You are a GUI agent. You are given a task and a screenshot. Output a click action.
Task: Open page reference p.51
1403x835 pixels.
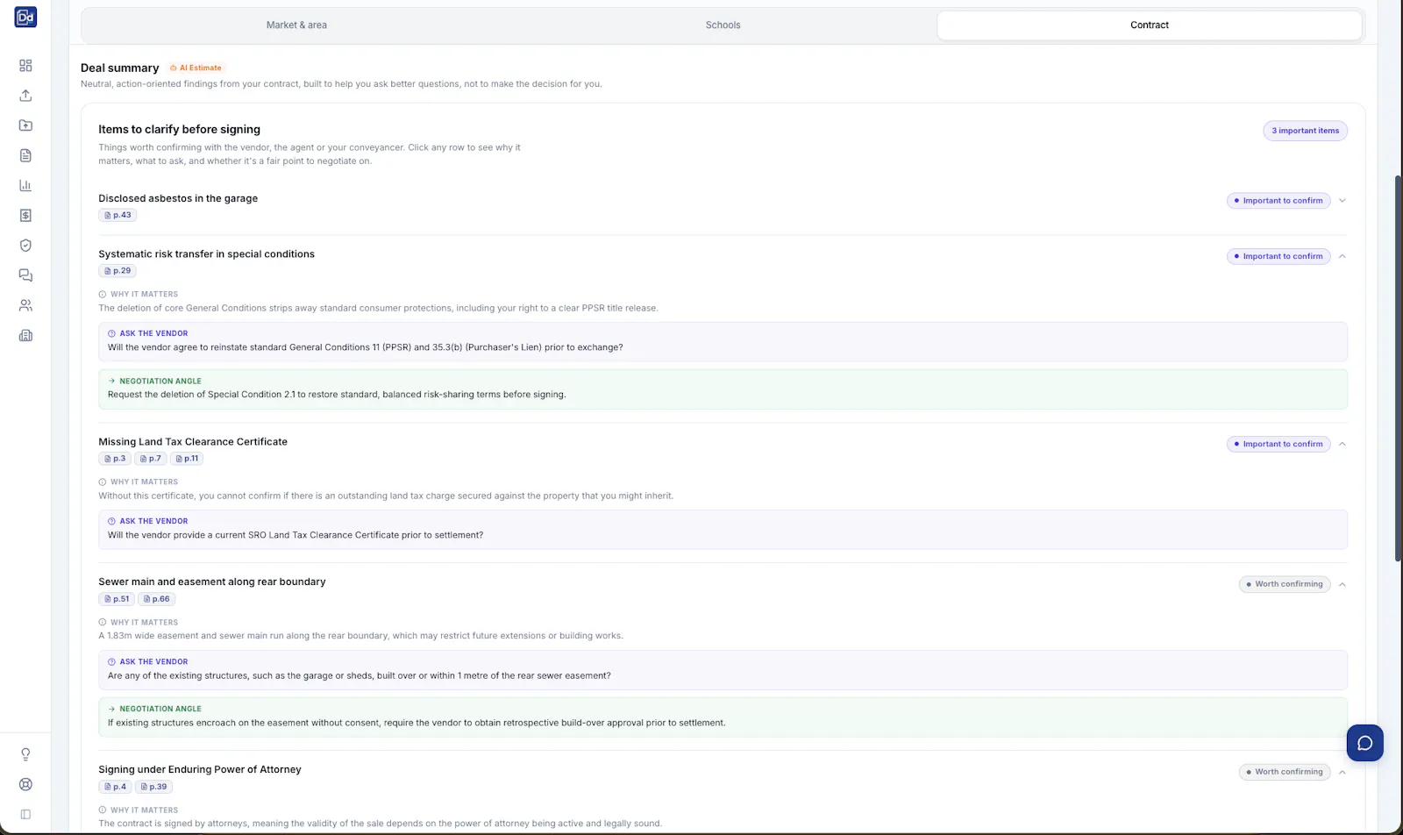[117, 599]
